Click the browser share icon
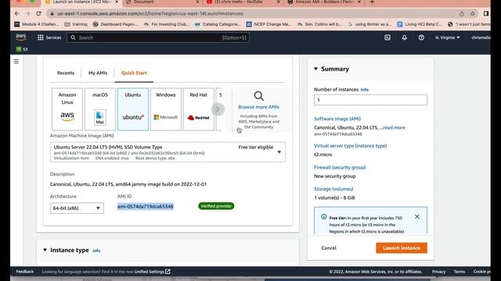The height and width of the screenshot is (281, 501). tap(462, 13)
